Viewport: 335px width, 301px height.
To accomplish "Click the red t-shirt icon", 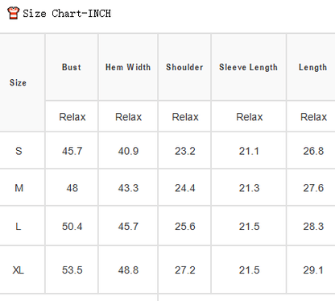I will coord(13,13).
